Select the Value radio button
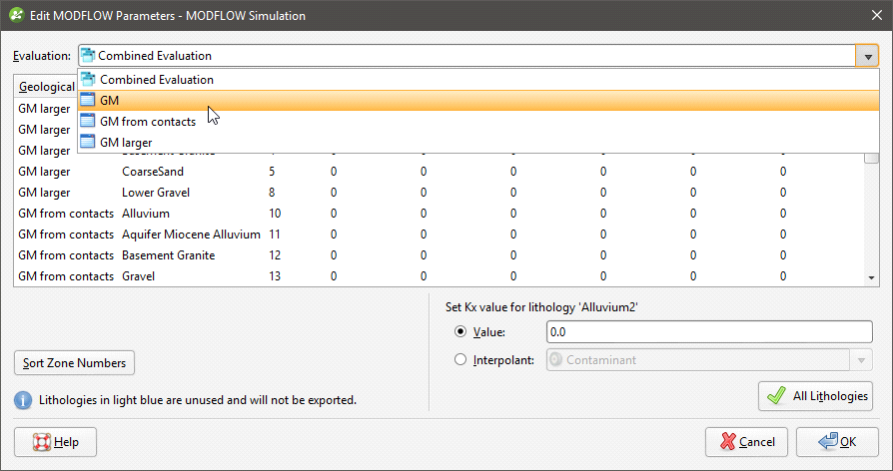The width and height of the screenshot is (893, 471). (460, 331)
